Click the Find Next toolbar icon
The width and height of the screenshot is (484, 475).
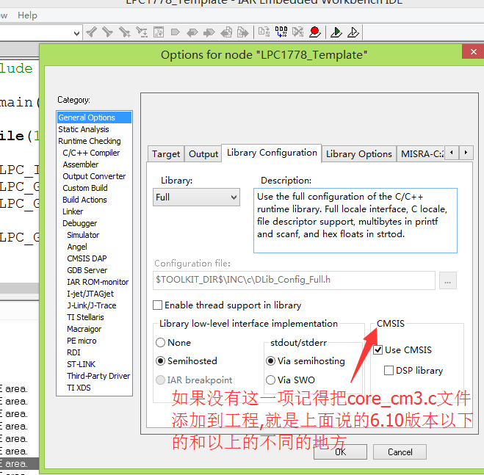[x=107, y=32]
